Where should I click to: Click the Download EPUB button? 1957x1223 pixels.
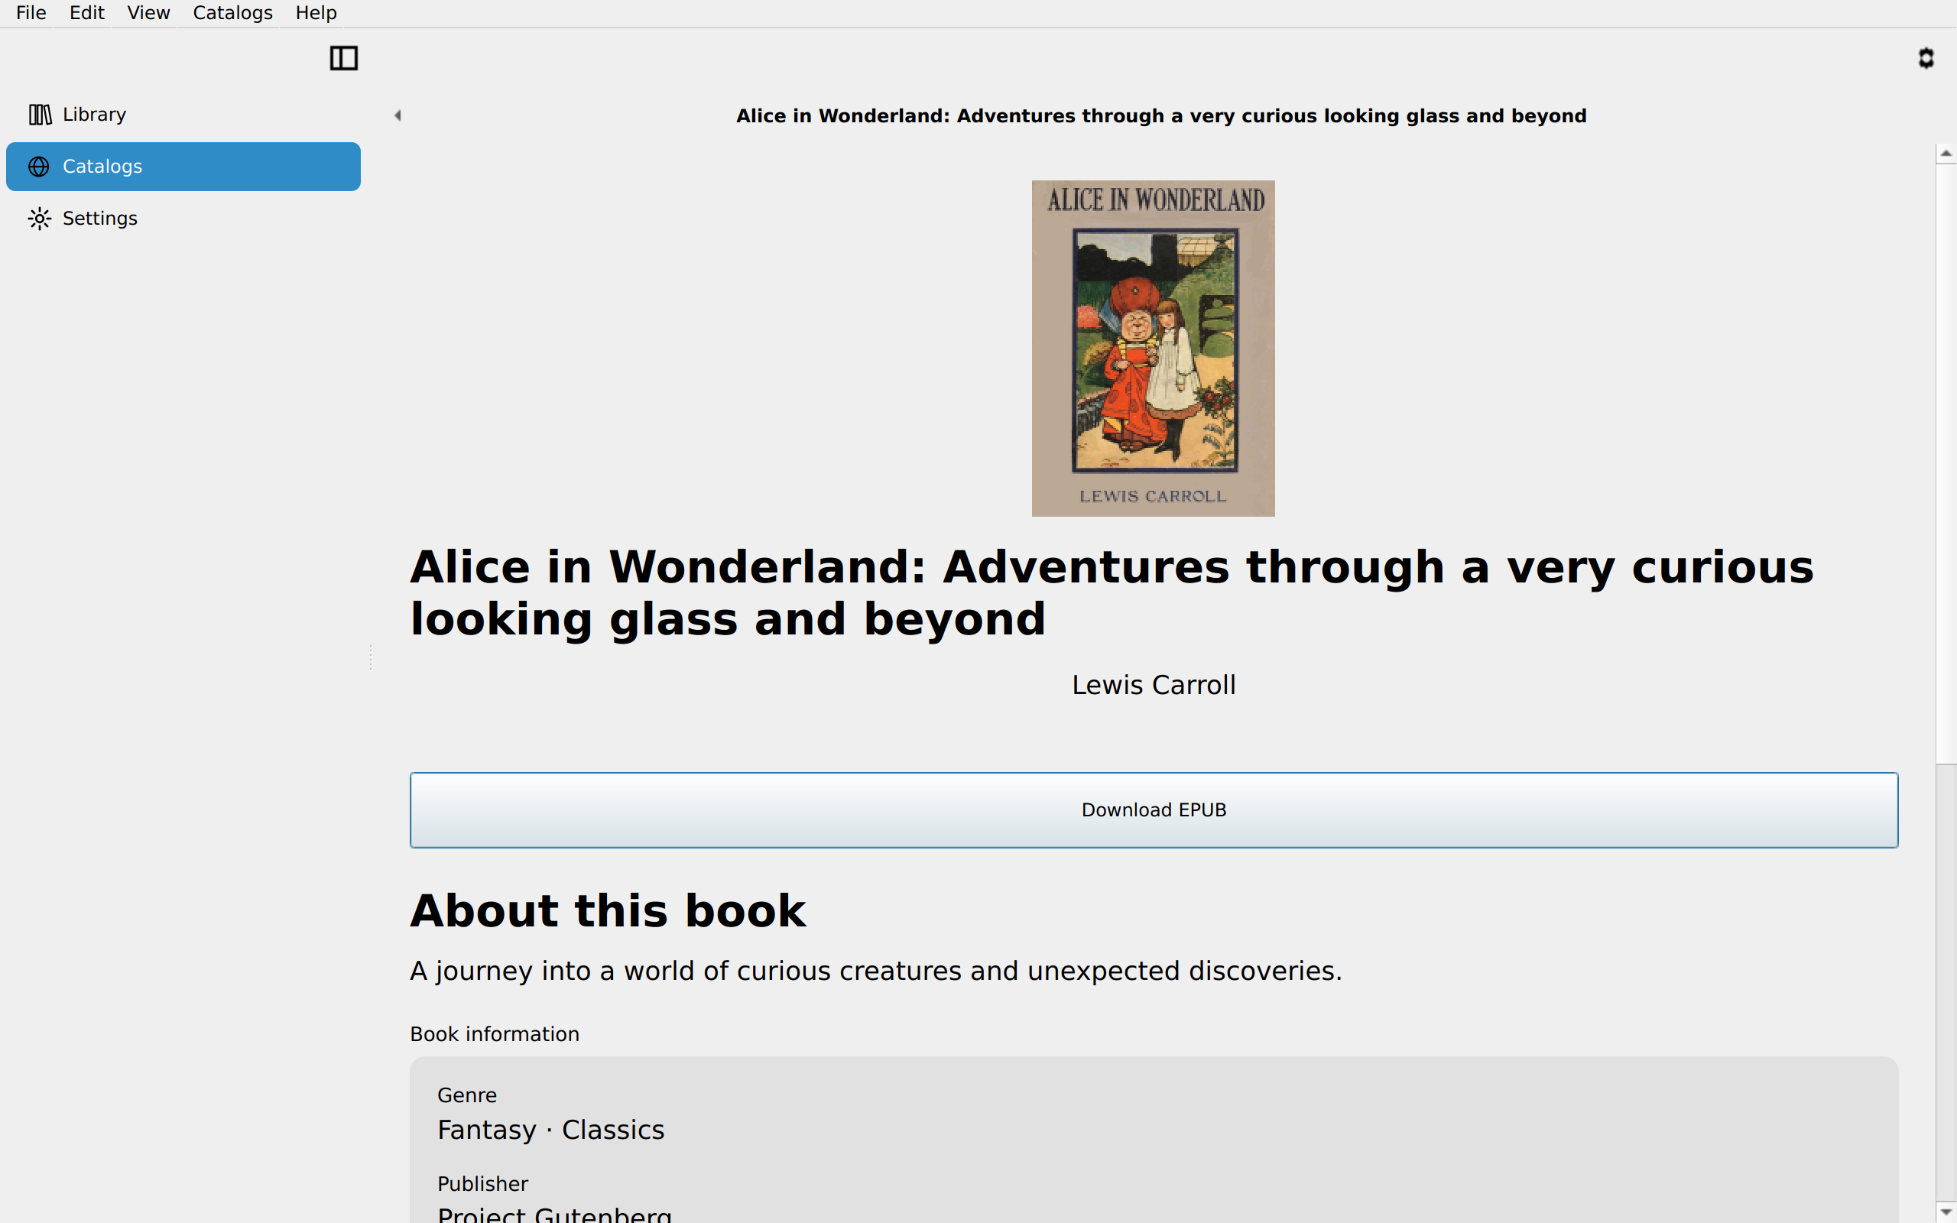(1154, 809)
